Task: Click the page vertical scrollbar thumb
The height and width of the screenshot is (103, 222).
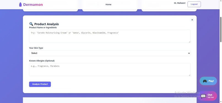Action: (221, 29)
